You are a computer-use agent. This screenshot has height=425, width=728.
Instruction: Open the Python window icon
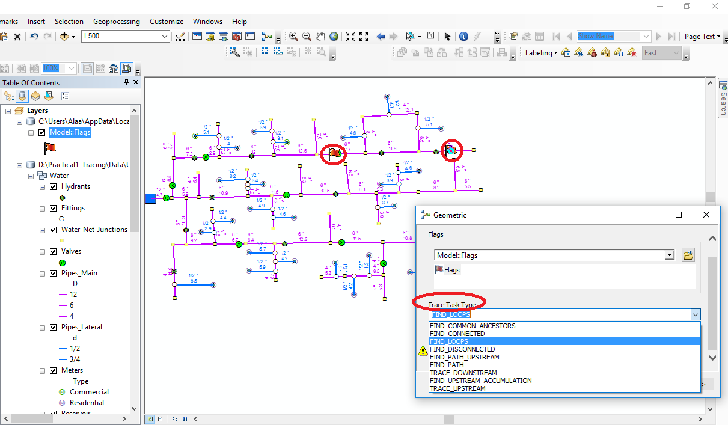[x=250, y=37]
